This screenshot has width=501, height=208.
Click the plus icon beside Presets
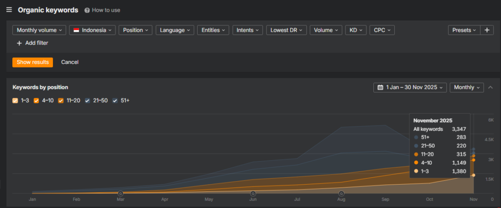[x=487, y=30]
